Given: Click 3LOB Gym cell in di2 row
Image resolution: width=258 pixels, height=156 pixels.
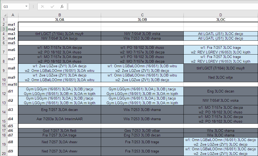Looking at the screenshot, I should (142, 101).
